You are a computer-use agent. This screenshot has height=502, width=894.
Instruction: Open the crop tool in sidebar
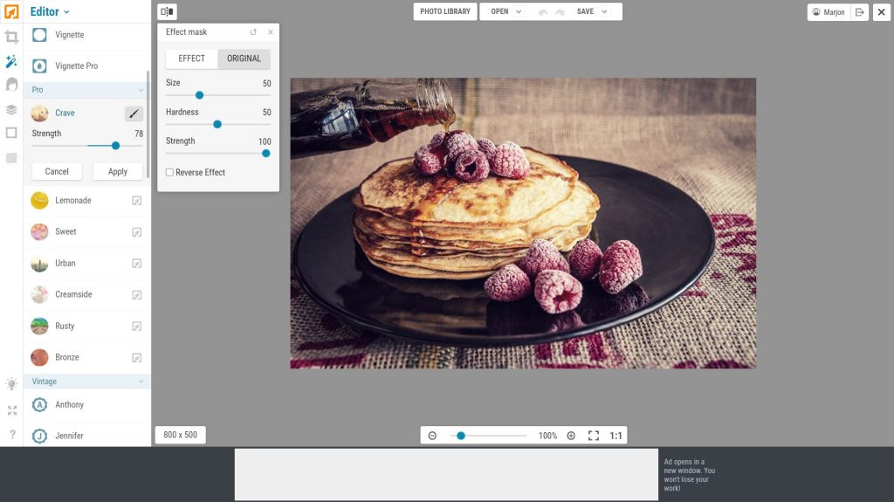(11, 37)
